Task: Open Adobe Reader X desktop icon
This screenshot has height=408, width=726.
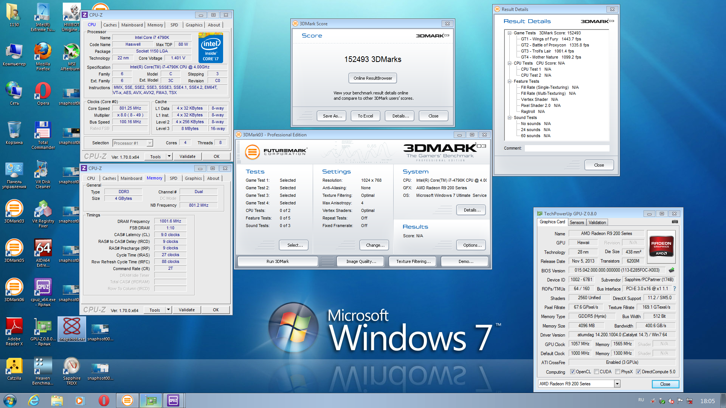Action: coord(14,332)
